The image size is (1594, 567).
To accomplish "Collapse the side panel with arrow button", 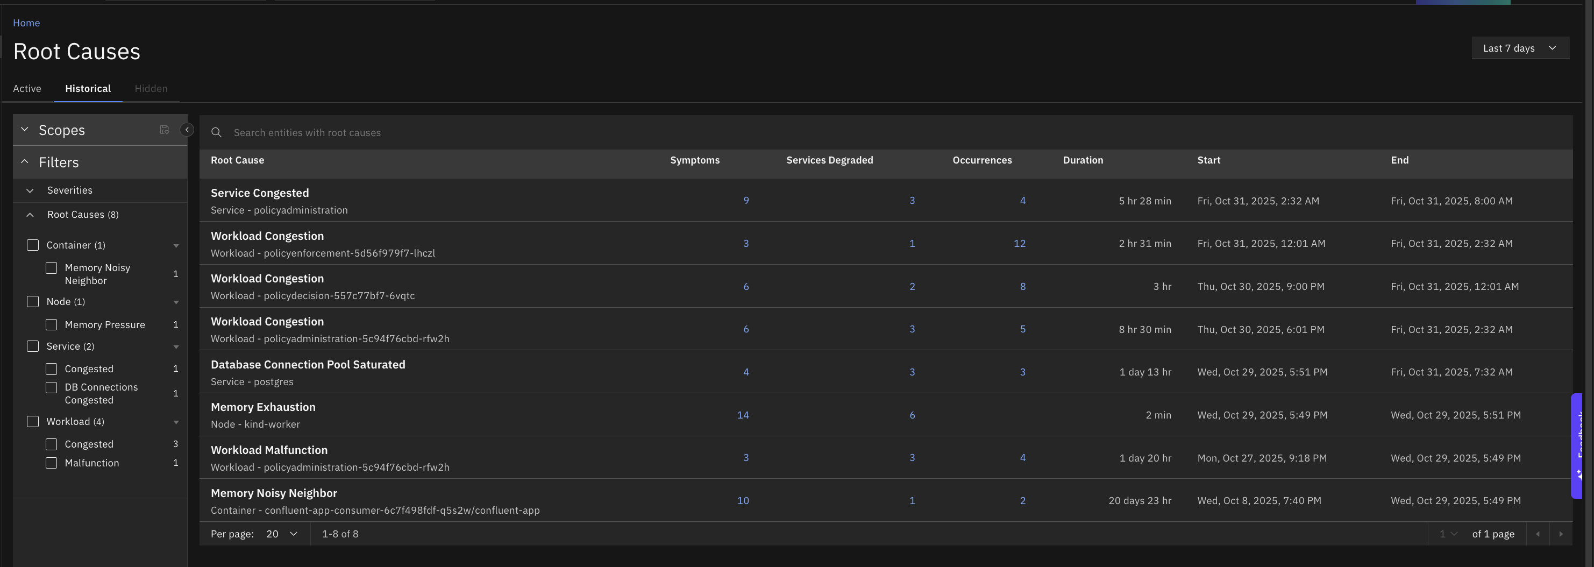I will (187, 130).
